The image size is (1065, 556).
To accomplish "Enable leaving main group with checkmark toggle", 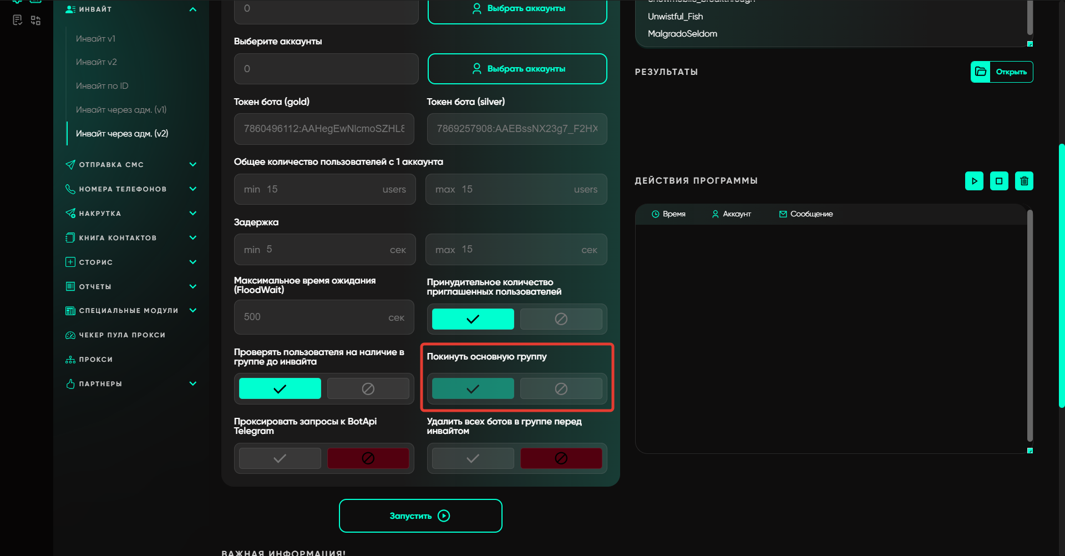I will pos(473,388).
